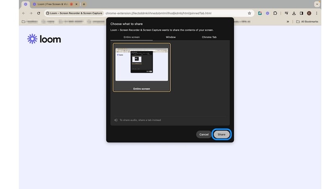This screenshot has height=189, width=336.
Task: Open the Extensions puzzle-piece menu
Action: click(x=275, y=13)
